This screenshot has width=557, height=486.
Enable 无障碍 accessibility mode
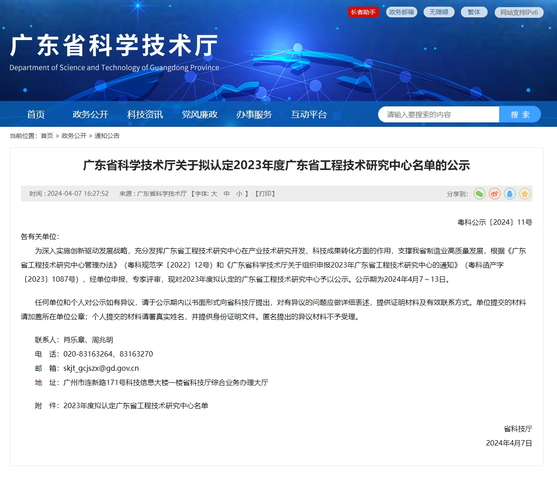(439, 12)
